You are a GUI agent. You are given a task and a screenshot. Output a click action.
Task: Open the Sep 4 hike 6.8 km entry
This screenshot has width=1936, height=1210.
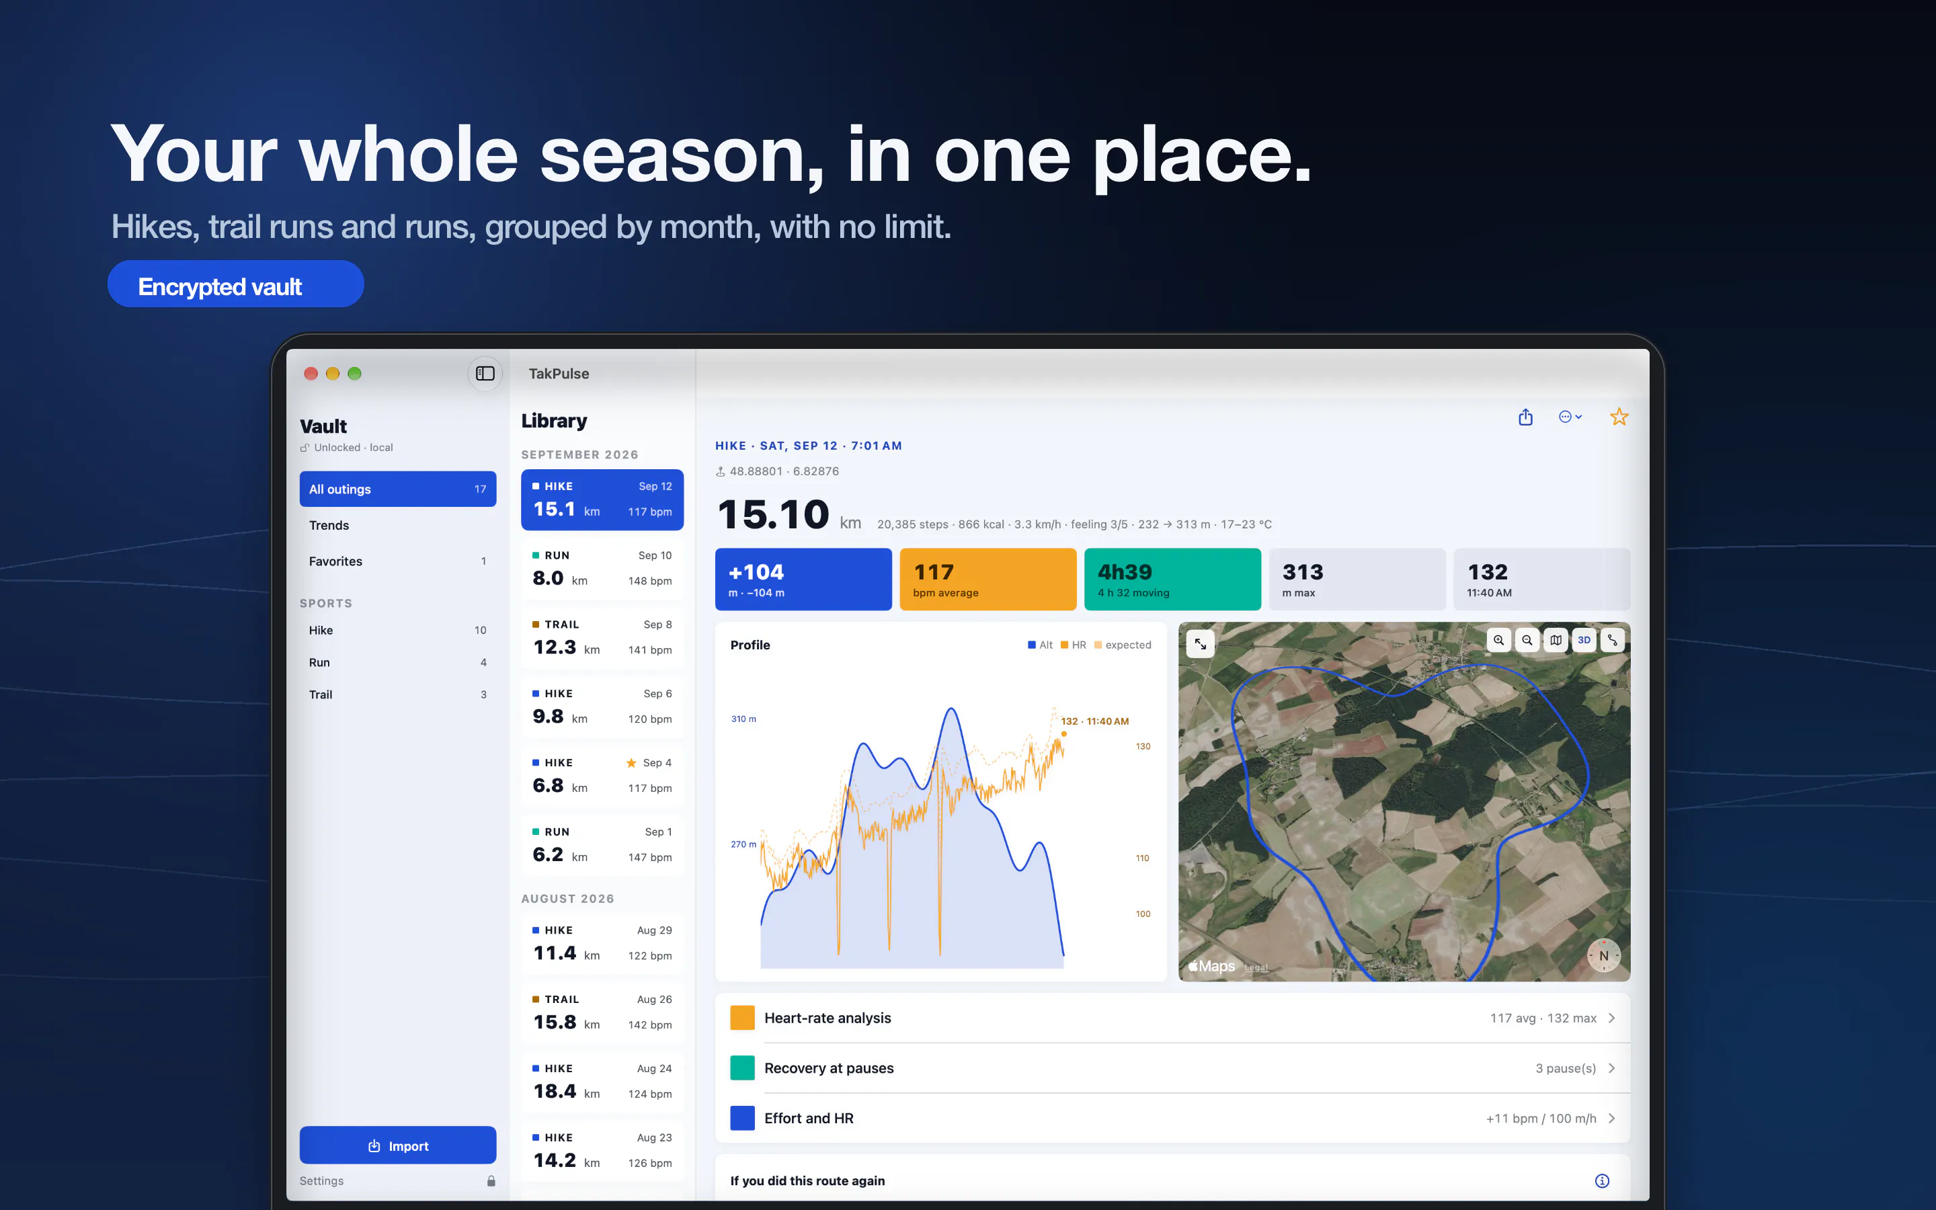pyautogui.click(x=602, y=776)
